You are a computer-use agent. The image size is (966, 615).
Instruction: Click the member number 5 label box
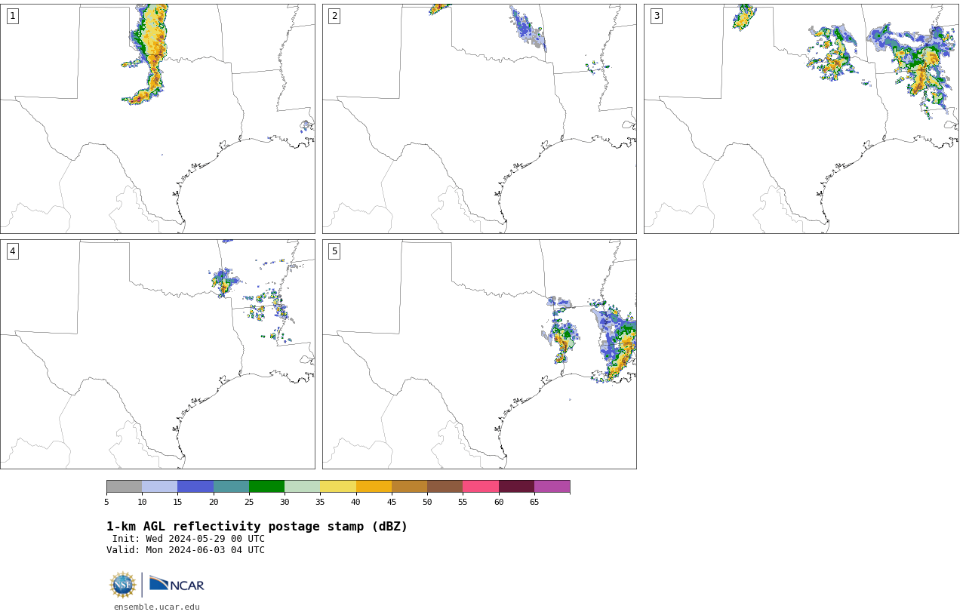(x=334, y=251)
